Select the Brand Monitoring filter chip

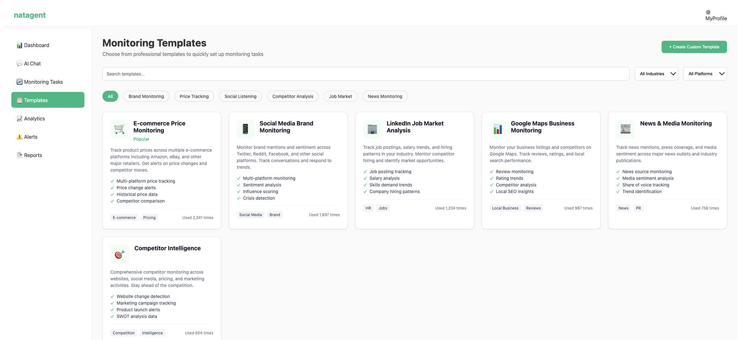(x=146, y=97)
